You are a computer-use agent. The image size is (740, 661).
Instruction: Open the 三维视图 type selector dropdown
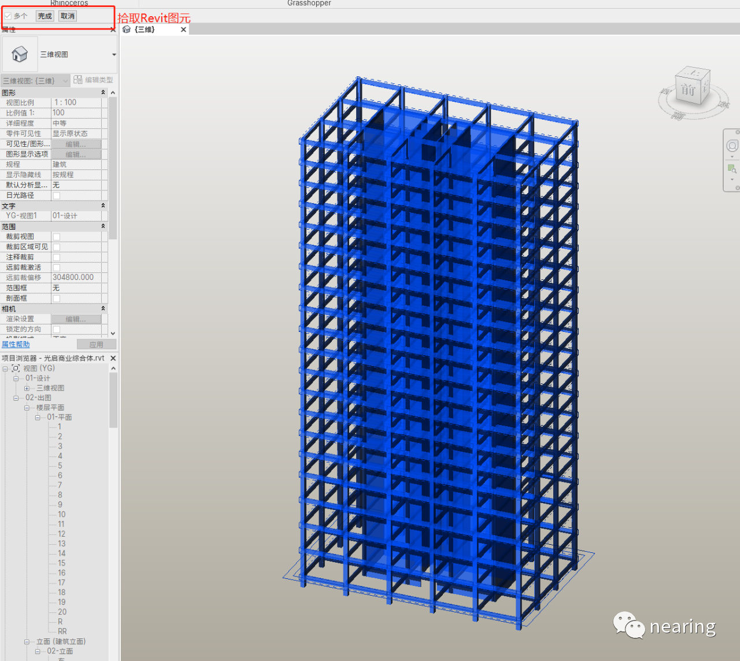[x=114, y=54]
